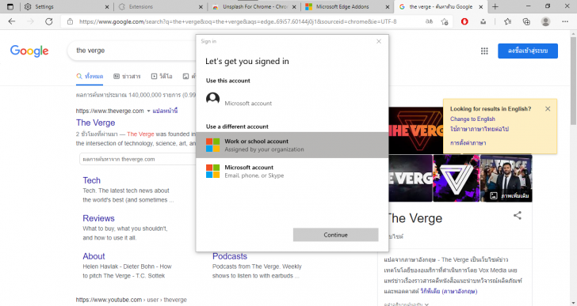Go back to previous page
The height and width of the screenshot is (306, 577).
[12, 21]
